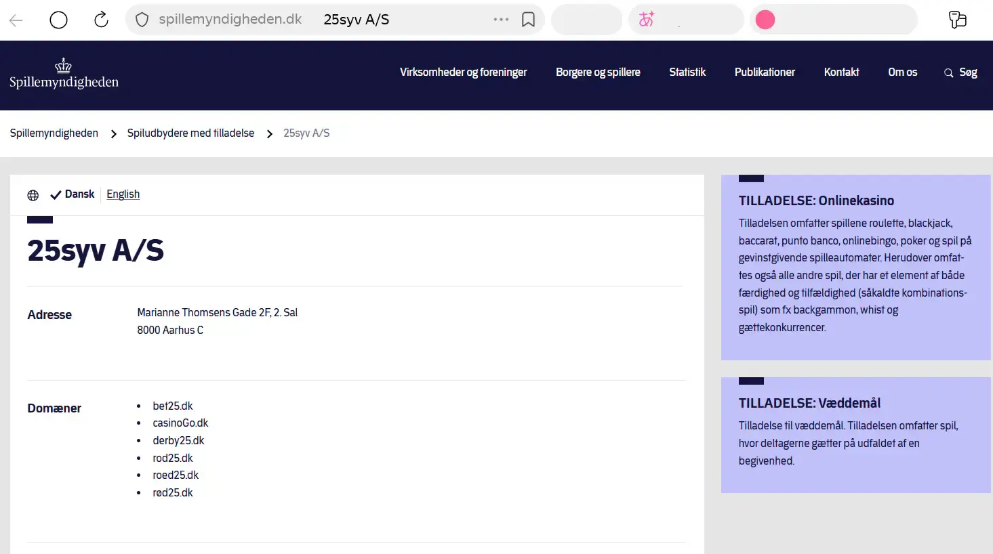Image resolution: width=993 pixels, height=554 pixels.
Task: Bookmark this page with the bookmark icon
Action: coord(528,20)
